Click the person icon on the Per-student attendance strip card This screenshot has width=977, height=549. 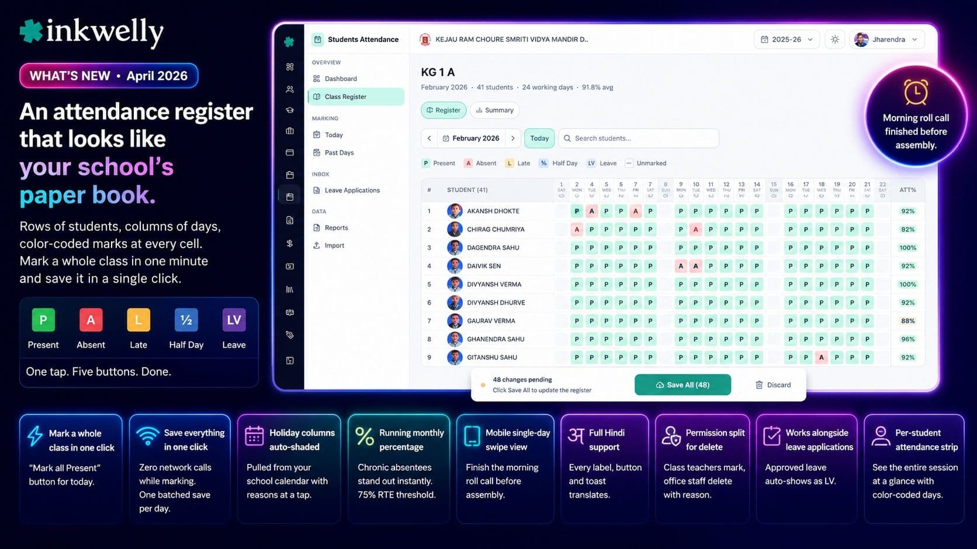click(x=881, y=436)
